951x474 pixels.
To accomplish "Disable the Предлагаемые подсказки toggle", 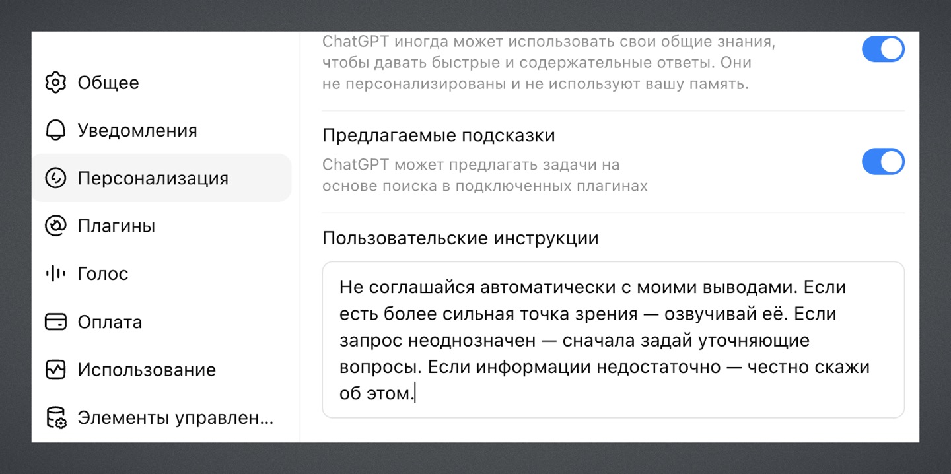I will (883, 162).
